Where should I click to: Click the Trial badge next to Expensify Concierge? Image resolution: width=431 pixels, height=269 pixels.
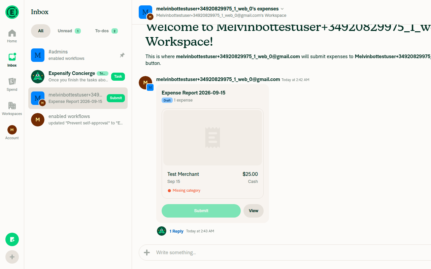pyautogui.click(x=102, y=73)
